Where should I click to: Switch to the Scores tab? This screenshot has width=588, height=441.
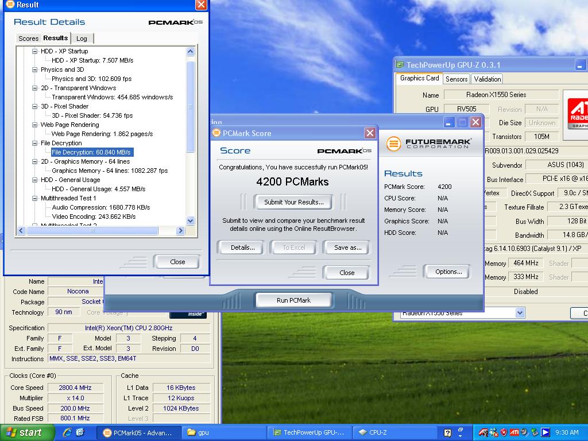(x=29, y=38)
